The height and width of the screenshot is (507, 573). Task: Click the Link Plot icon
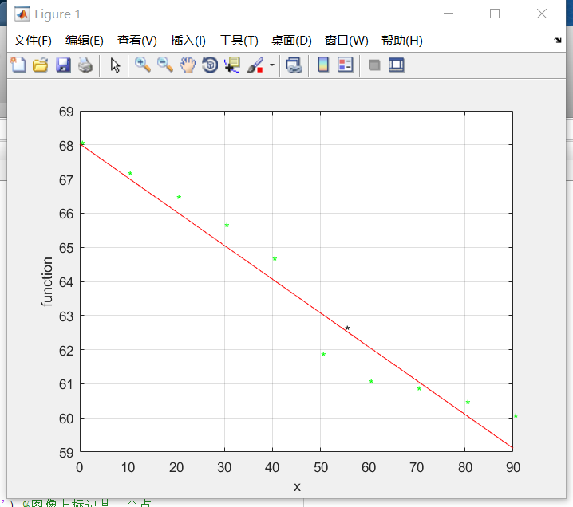coord(294,65)
